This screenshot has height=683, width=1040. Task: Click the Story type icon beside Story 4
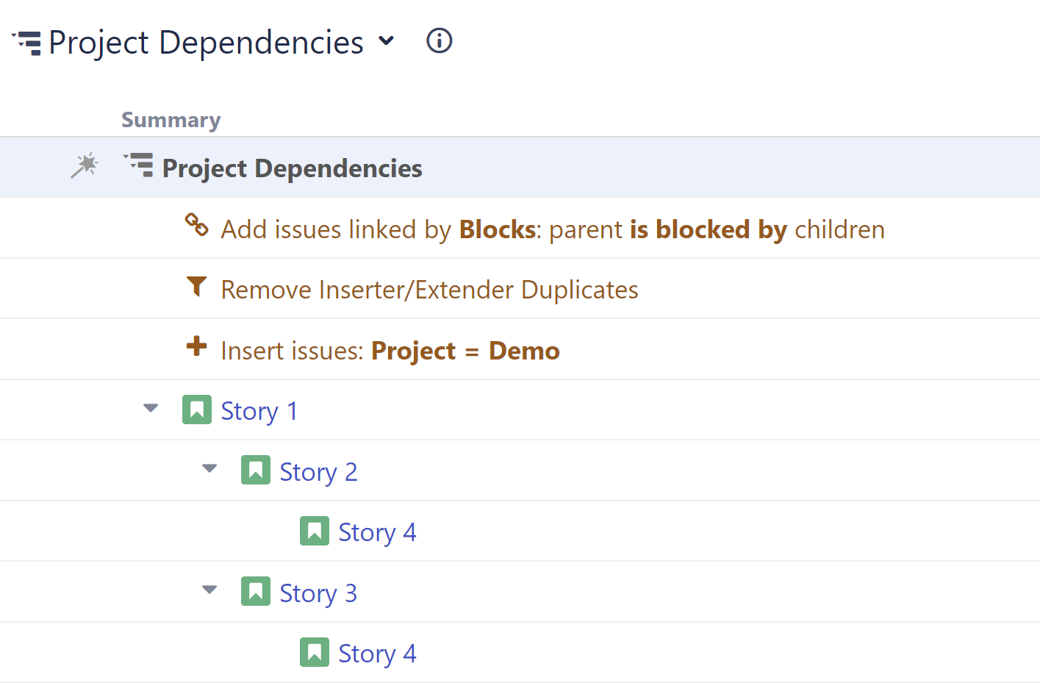tap(315, 531)
